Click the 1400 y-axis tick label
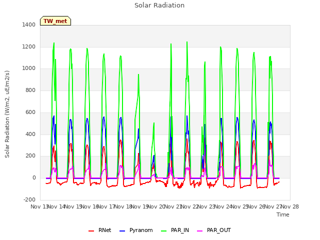 pos(29,24)
